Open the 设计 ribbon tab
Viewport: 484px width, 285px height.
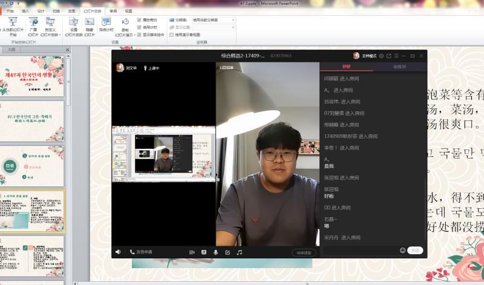(41, 11)
